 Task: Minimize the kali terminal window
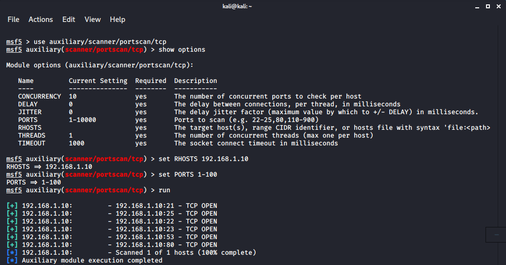click(477, 6)
